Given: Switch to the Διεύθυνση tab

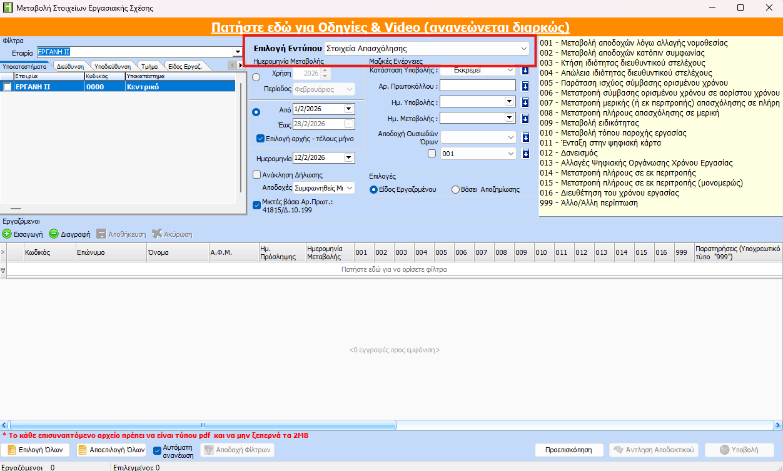Looking at the screenshot, I should click(69, 66).
